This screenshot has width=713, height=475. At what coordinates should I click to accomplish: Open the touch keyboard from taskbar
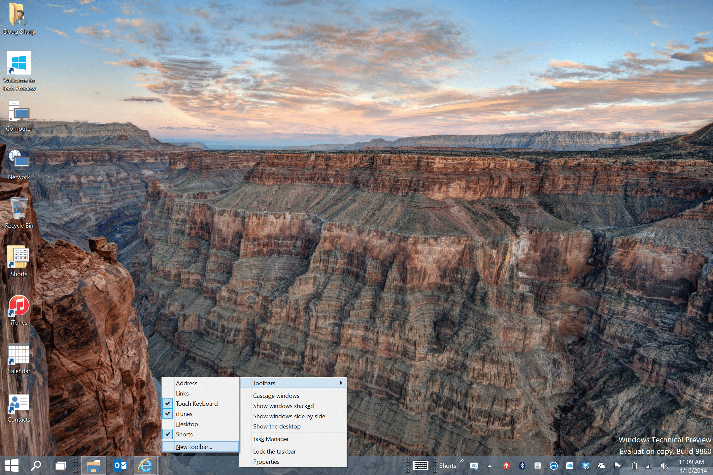[421, 465]
